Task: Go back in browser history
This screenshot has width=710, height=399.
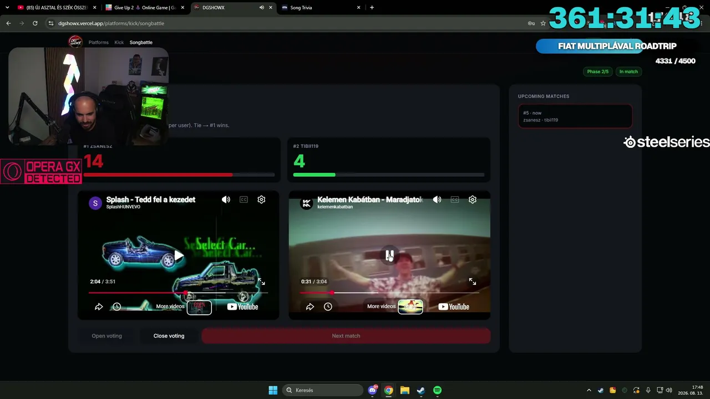Action: (8, 23)
